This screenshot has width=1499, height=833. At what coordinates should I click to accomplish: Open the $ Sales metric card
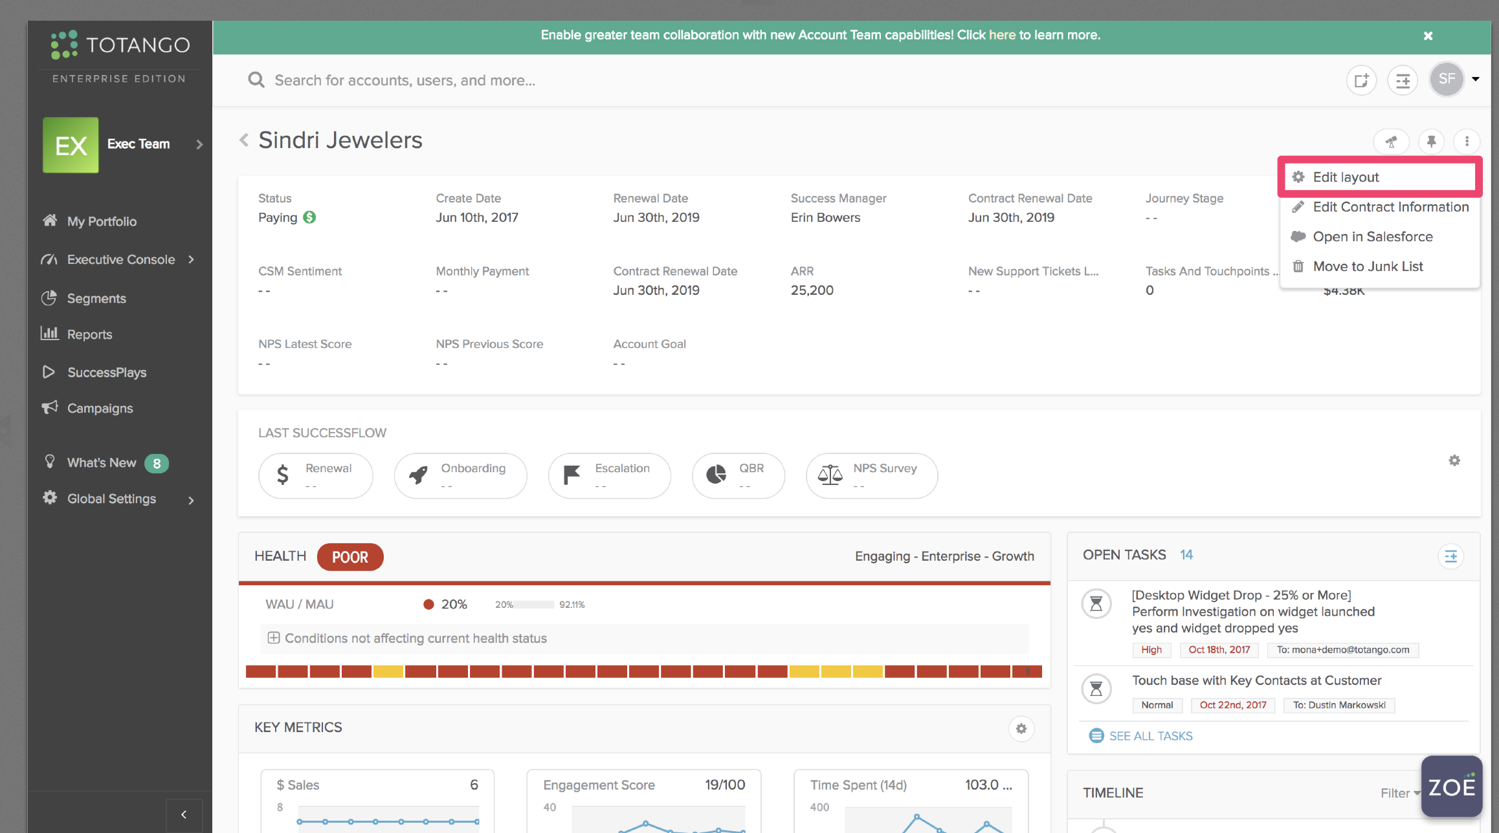point(377,801)
